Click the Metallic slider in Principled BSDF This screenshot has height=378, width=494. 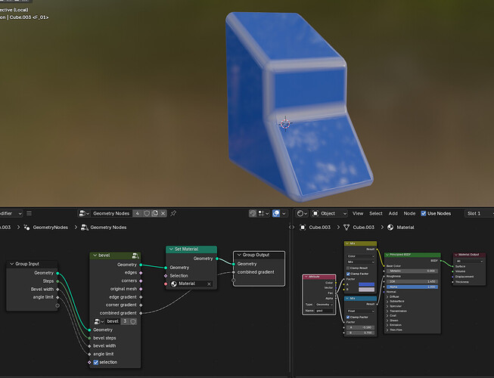(x=412, y=271)
